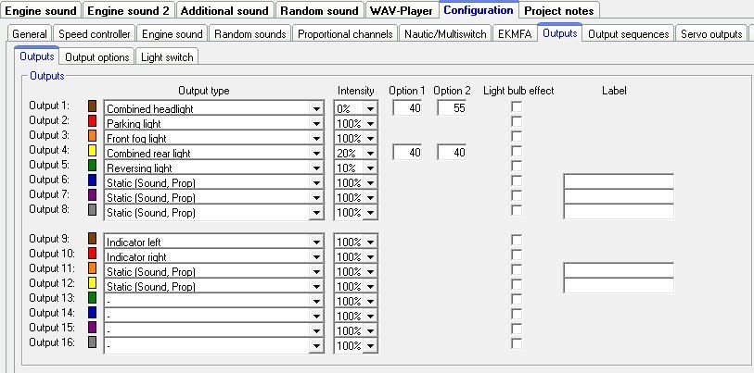Tick light bulb effect for Output 16
Screen dimensions: 754x373
pyautogui.click(x=517, y=344)
